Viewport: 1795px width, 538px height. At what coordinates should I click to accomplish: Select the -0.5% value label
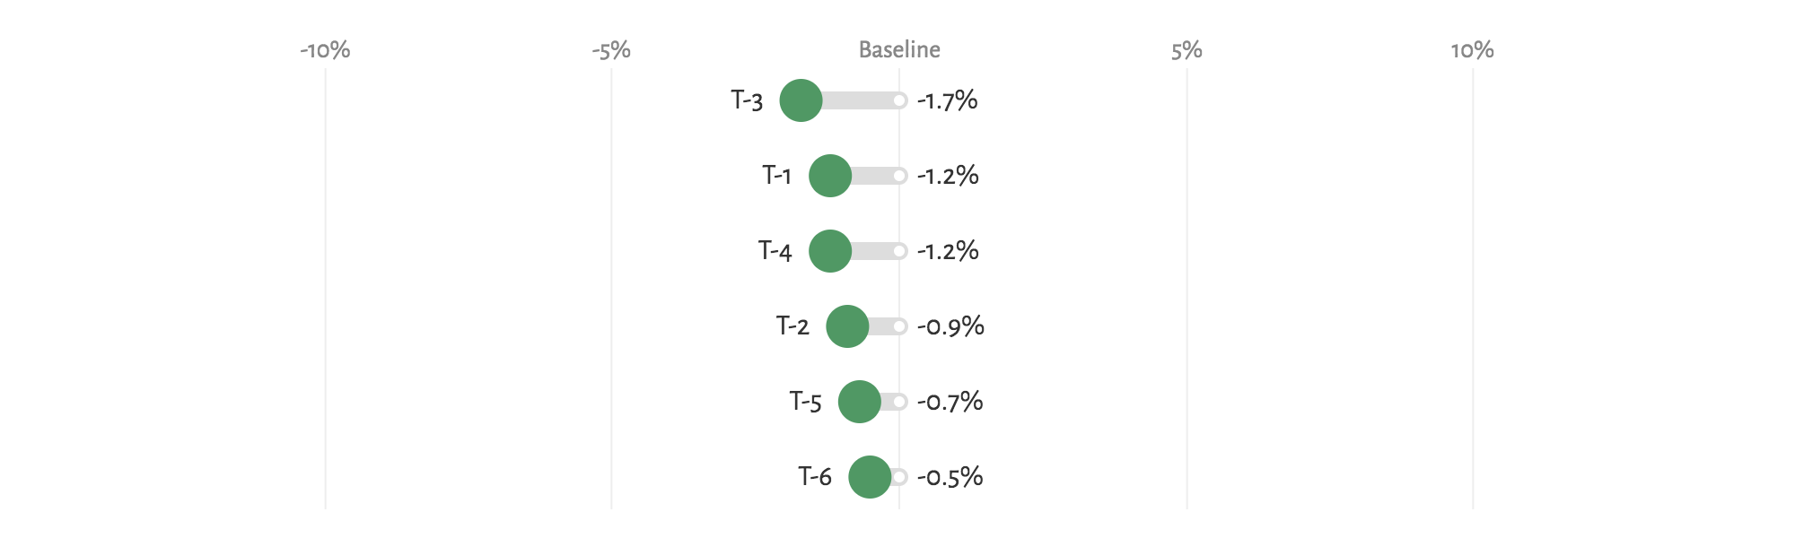pyautogui.click(x=950, y=477)
